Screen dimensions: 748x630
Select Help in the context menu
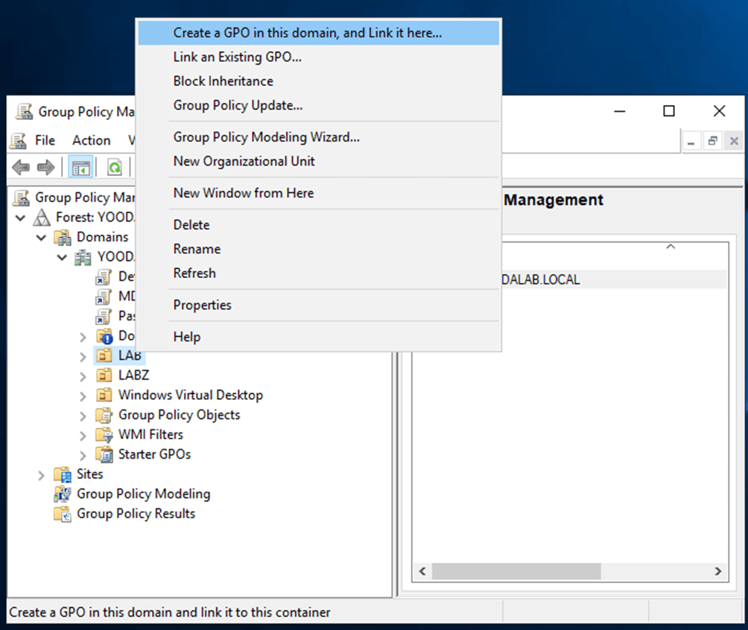(x=318, y=337)
